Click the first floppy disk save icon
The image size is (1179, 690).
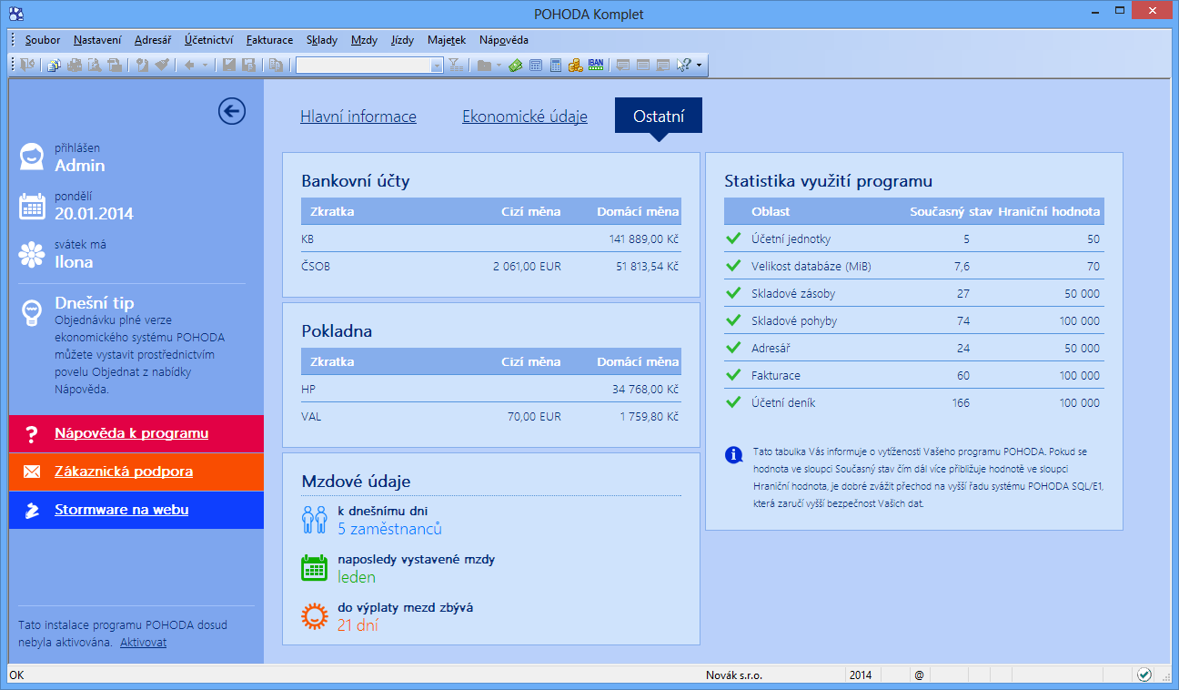[228, 65]
